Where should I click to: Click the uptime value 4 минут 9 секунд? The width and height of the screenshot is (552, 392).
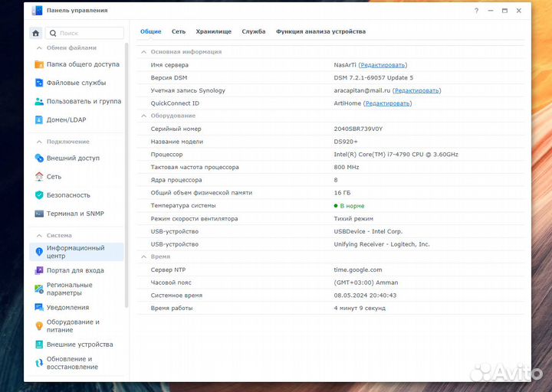point(360,308)
